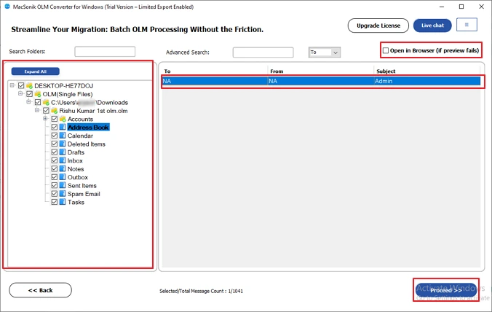Click the Downloads path folder icon

[46, 102]
